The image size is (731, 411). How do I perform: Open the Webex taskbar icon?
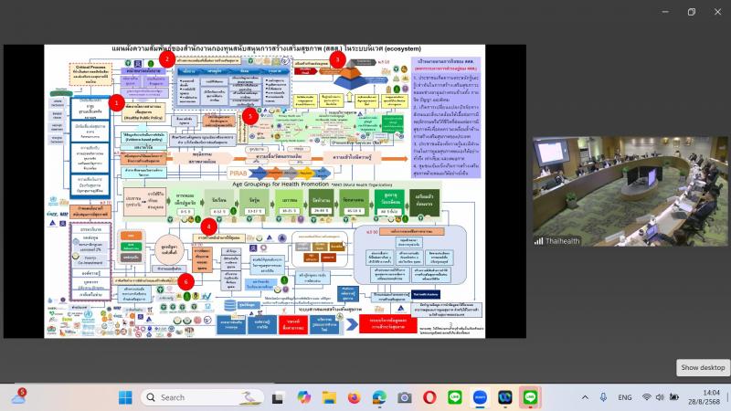[505, 397]
